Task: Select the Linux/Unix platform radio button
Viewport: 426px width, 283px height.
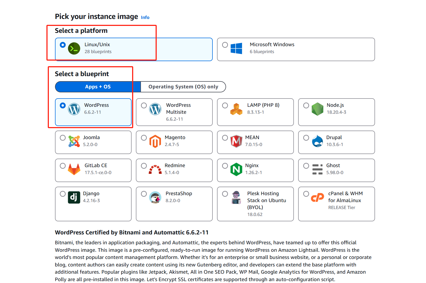Action: (63, 45)
